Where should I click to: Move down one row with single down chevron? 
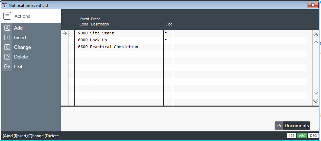tap(316, 93)
